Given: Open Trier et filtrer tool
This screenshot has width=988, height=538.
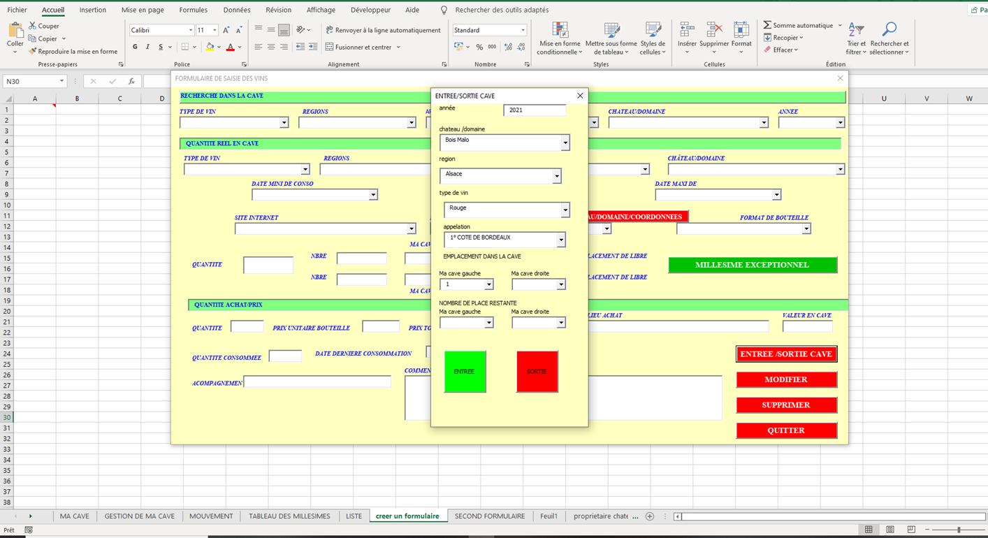Looking at the screenshot, I should (856, 30).
